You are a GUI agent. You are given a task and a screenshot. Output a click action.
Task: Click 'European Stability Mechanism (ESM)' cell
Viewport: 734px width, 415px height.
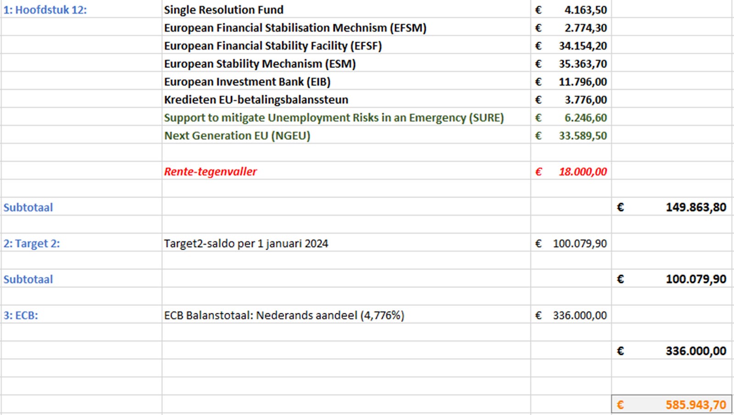tap(346, 63)
